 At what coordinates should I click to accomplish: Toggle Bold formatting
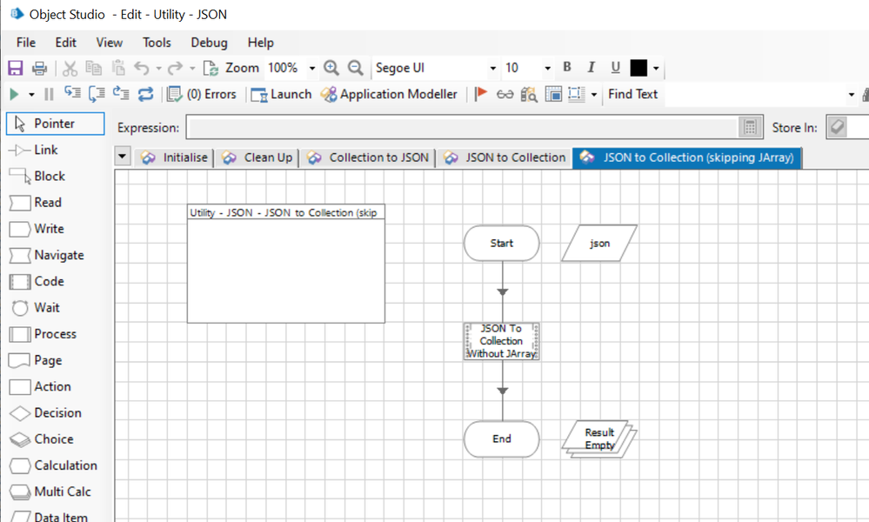click(x=567, y=68)
